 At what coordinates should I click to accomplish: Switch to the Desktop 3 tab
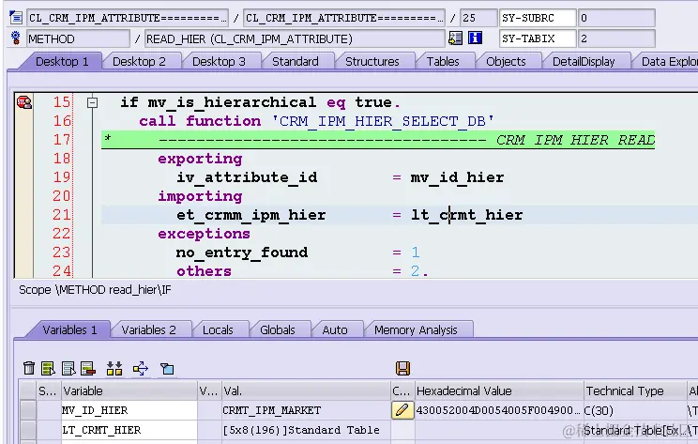pyautogui.click(x=219, y=61)
